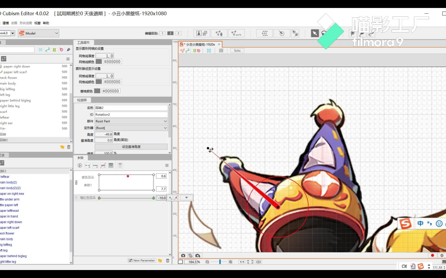Fit canvas to screen with expand icon
446x278 pixels.
pos(250,262)
